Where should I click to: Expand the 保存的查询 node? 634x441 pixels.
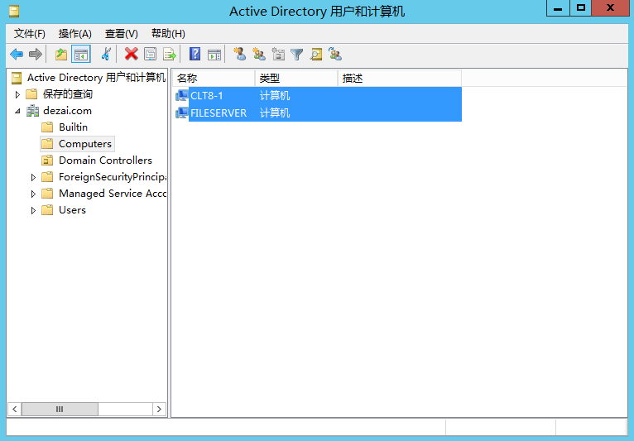pyautogui.click(x=17, y=94)
